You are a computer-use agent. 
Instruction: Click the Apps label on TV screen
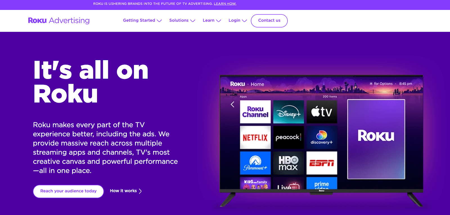243,96
